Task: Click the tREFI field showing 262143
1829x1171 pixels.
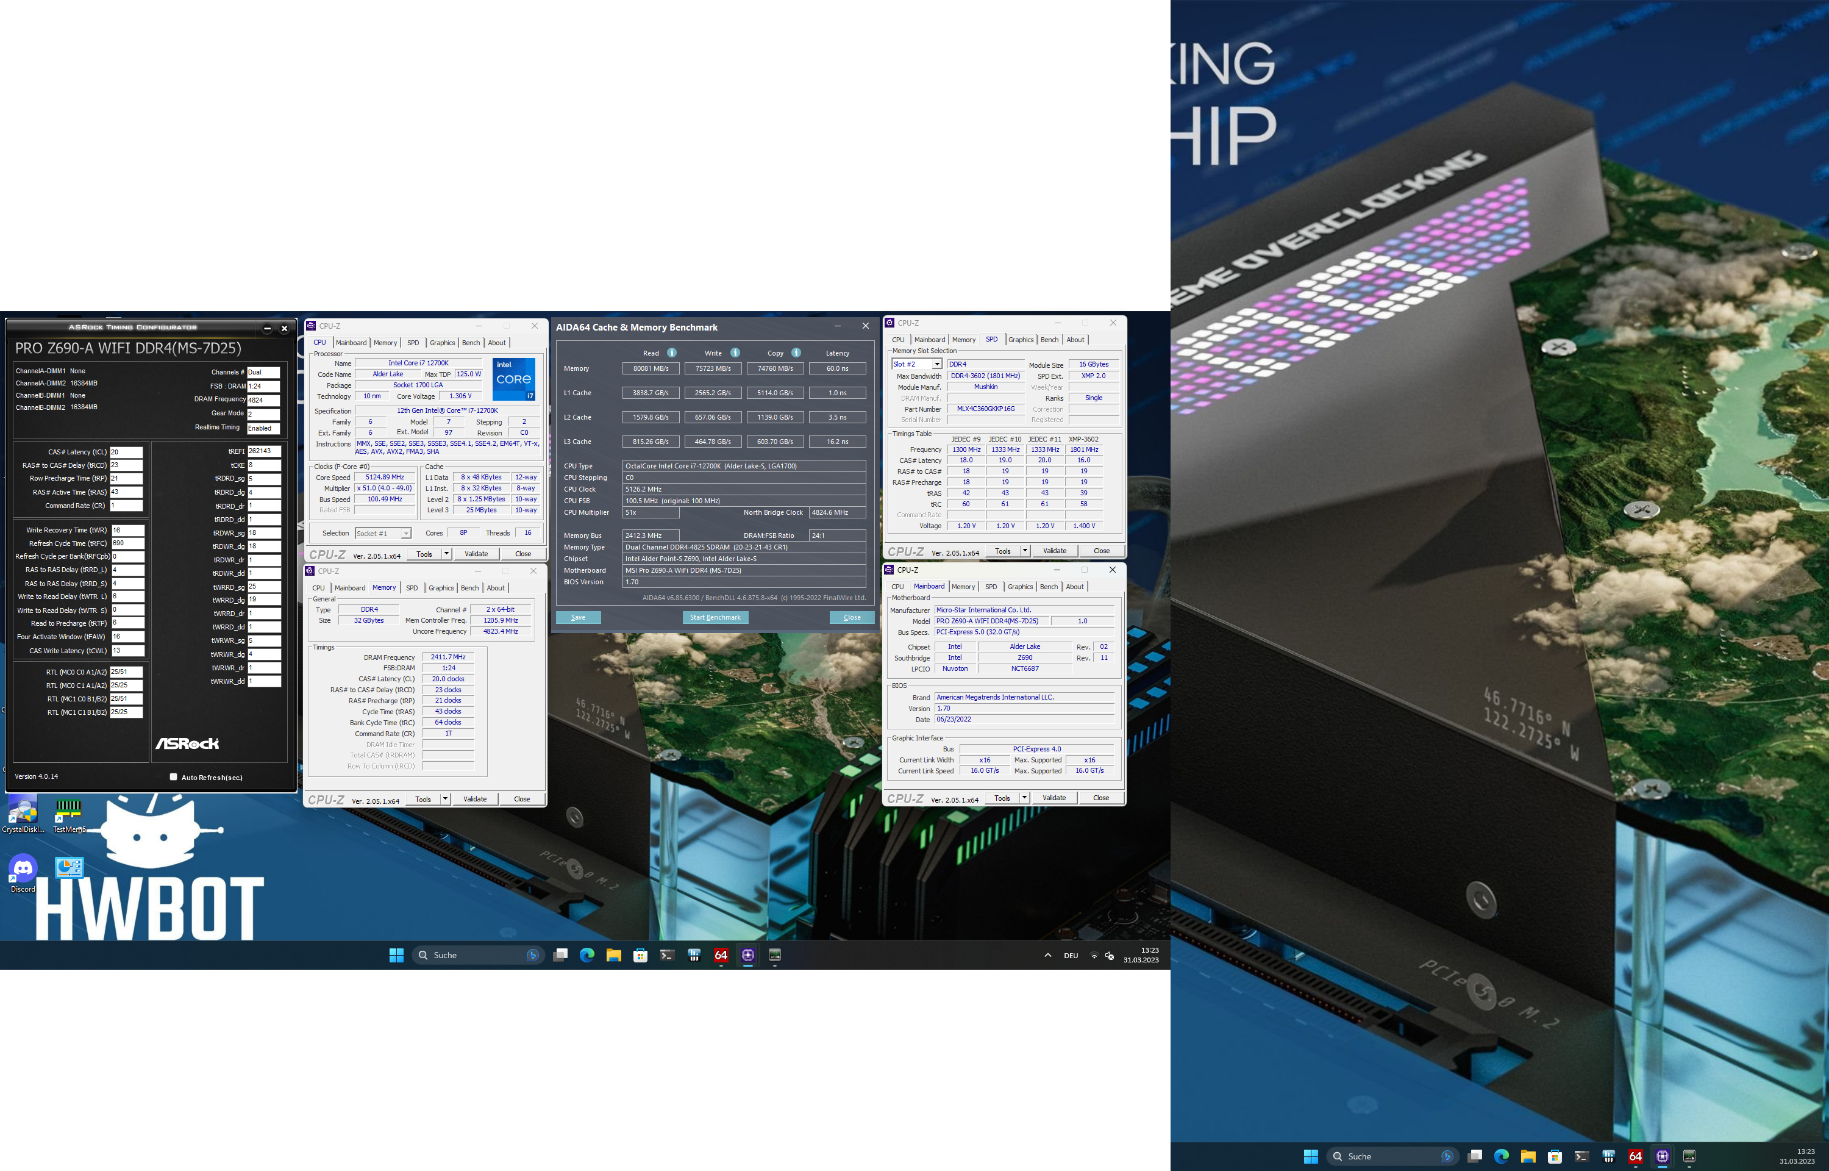Action: (x=263, y=451)
